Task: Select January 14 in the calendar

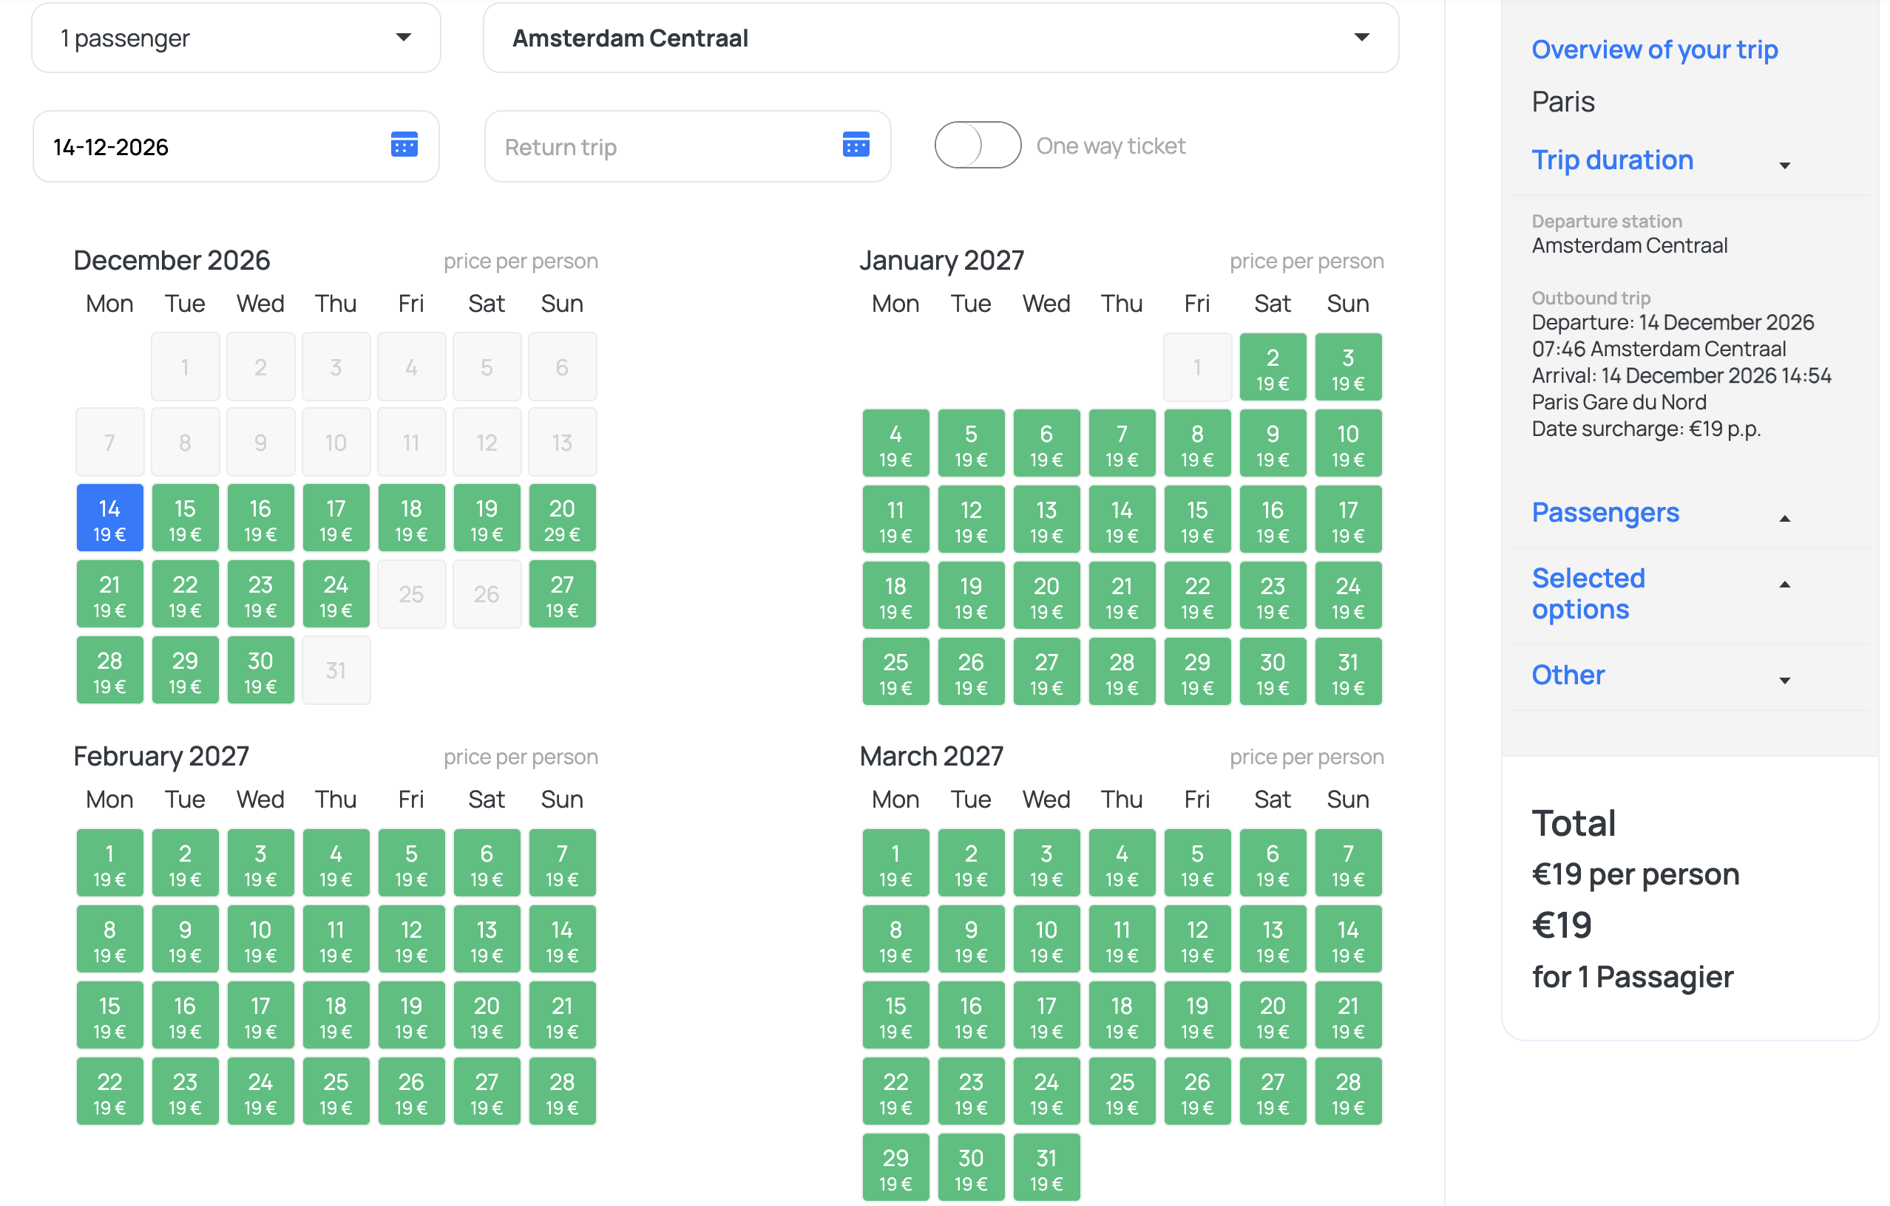Action: click(x=1122, y=520)
